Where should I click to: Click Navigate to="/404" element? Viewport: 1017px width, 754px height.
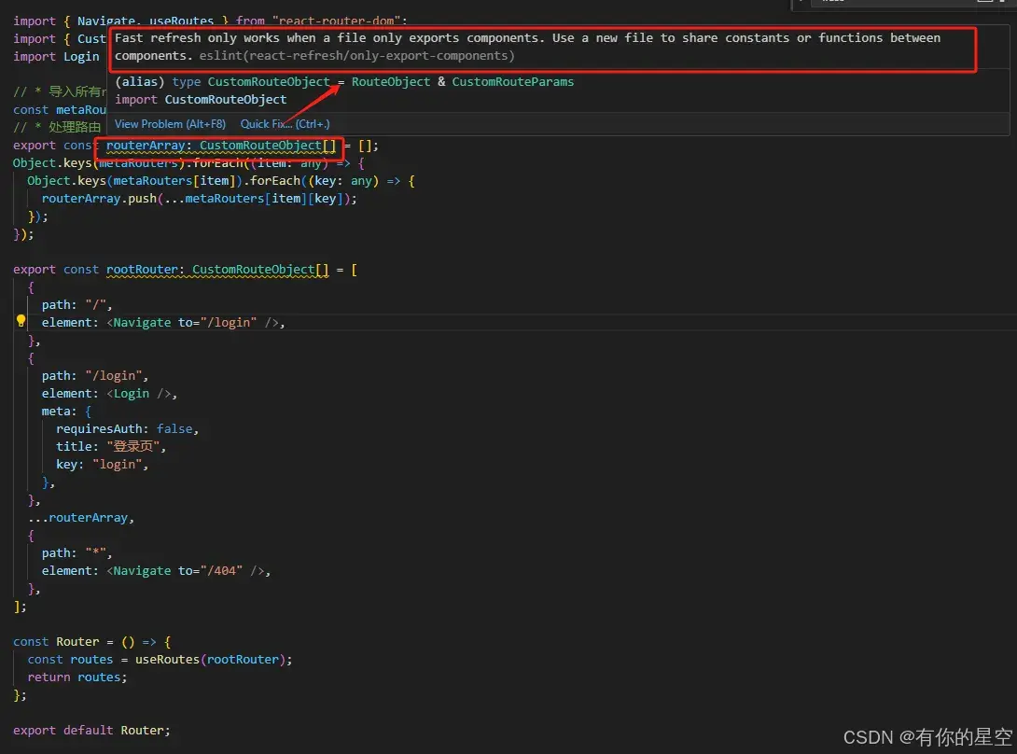coord(186,571)
